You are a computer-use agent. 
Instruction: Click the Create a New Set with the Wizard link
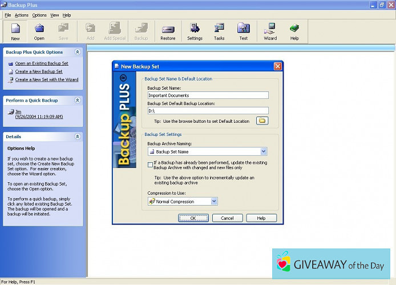47,80
